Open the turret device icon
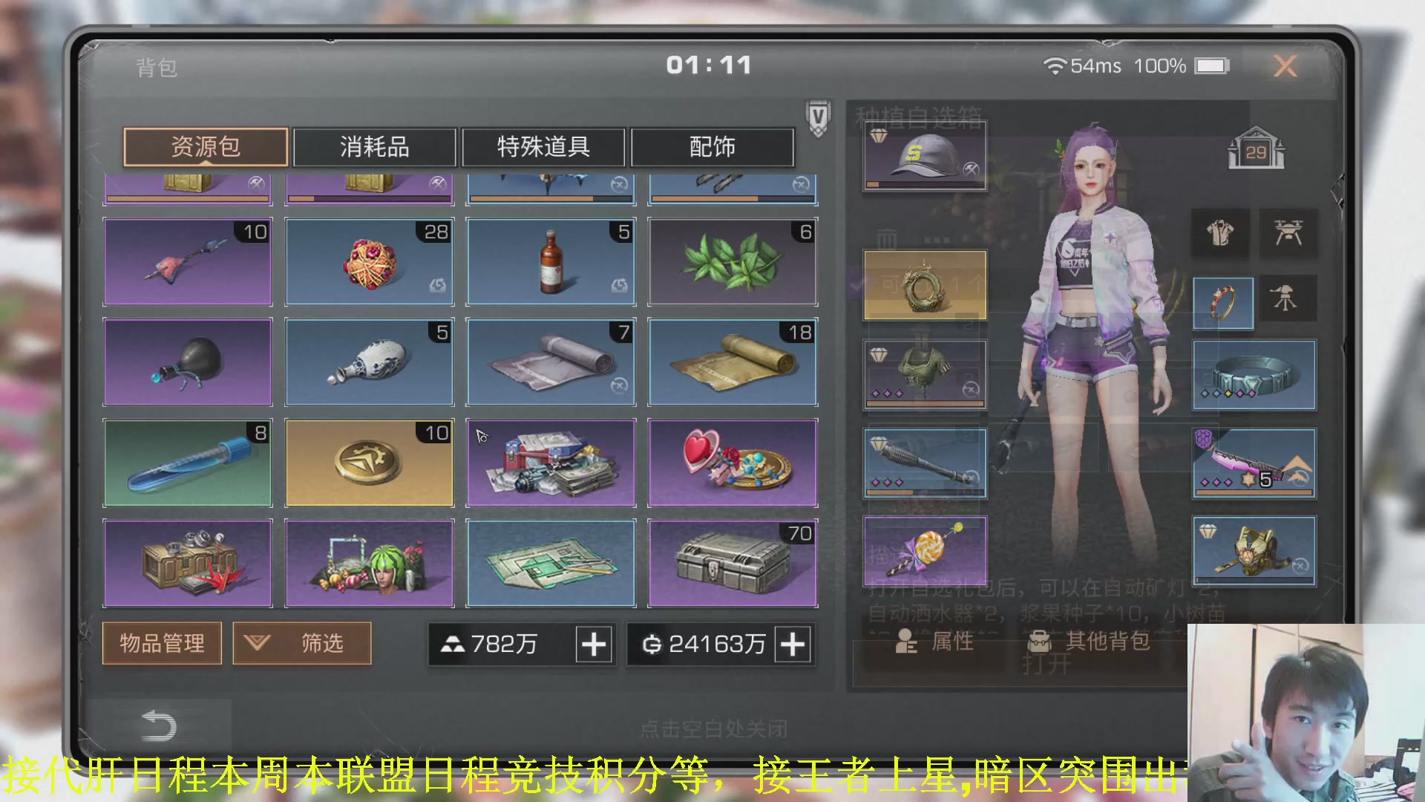Screen dimensions: 1425x802 click(x=1288, y=299)
